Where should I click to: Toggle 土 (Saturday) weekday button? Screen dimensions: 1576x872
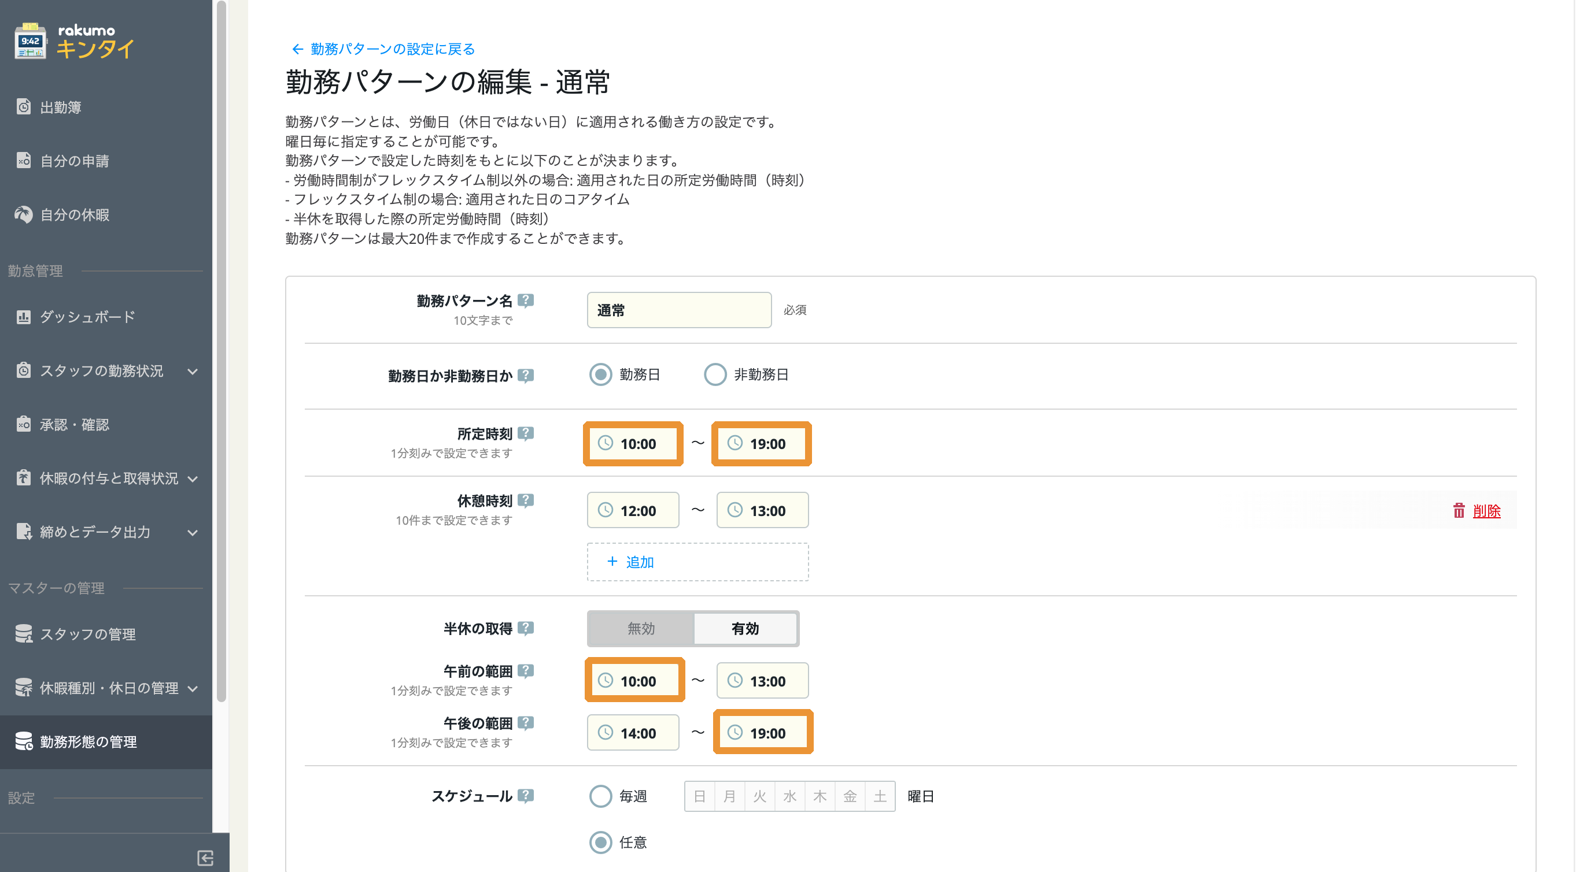pos(880,796)
